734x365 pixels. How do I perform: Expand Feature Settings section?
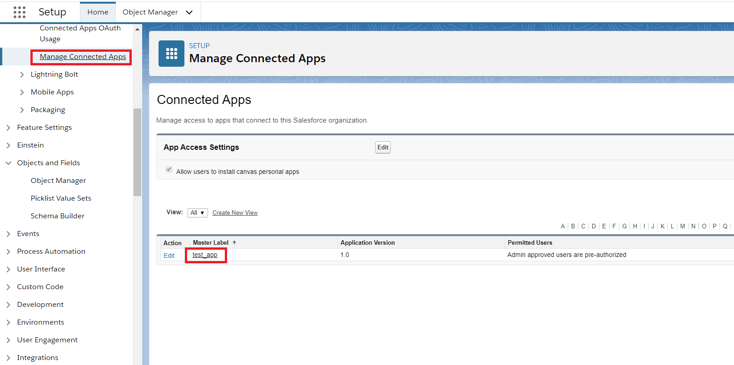coord(8,128)
